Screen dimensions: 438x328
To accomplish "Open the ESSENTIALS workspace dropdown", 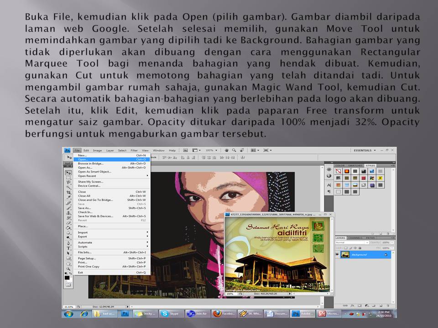I will (365, 150).
